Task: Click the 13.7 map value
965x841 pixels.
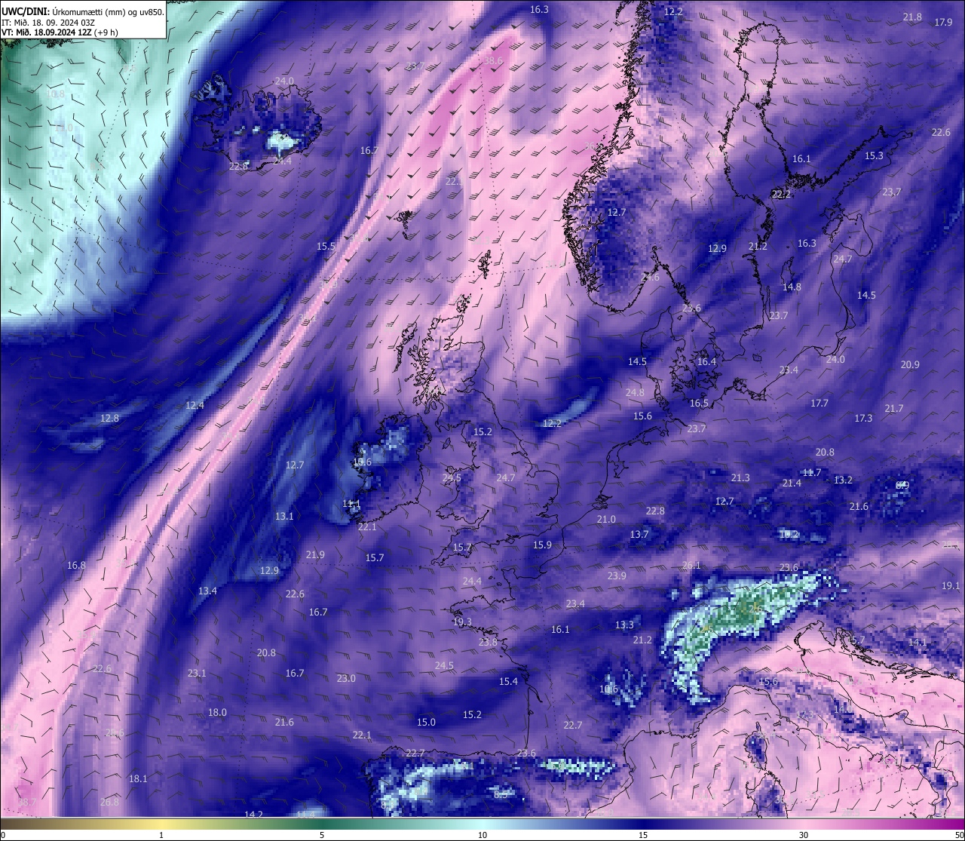Action: [639, 534]
